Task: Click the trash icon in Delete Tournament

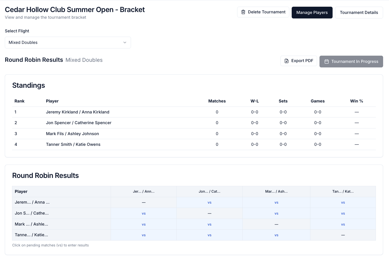Action: (243, 12)
